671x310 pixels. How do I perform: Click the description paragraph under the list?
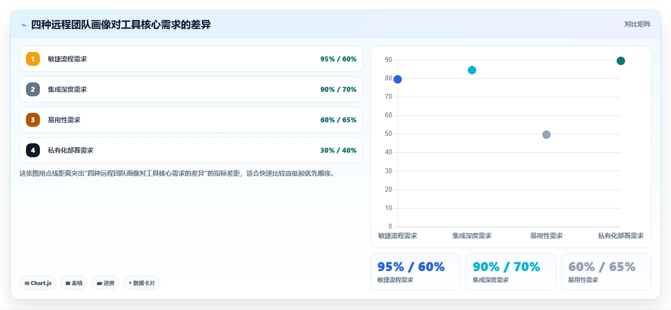pyautogui.click(x=177, y=174)
